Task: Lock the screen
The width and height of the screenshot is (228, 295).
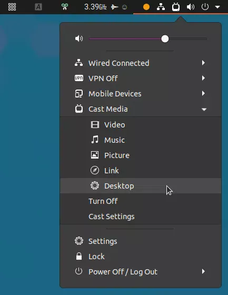Action: click(141, 256)
